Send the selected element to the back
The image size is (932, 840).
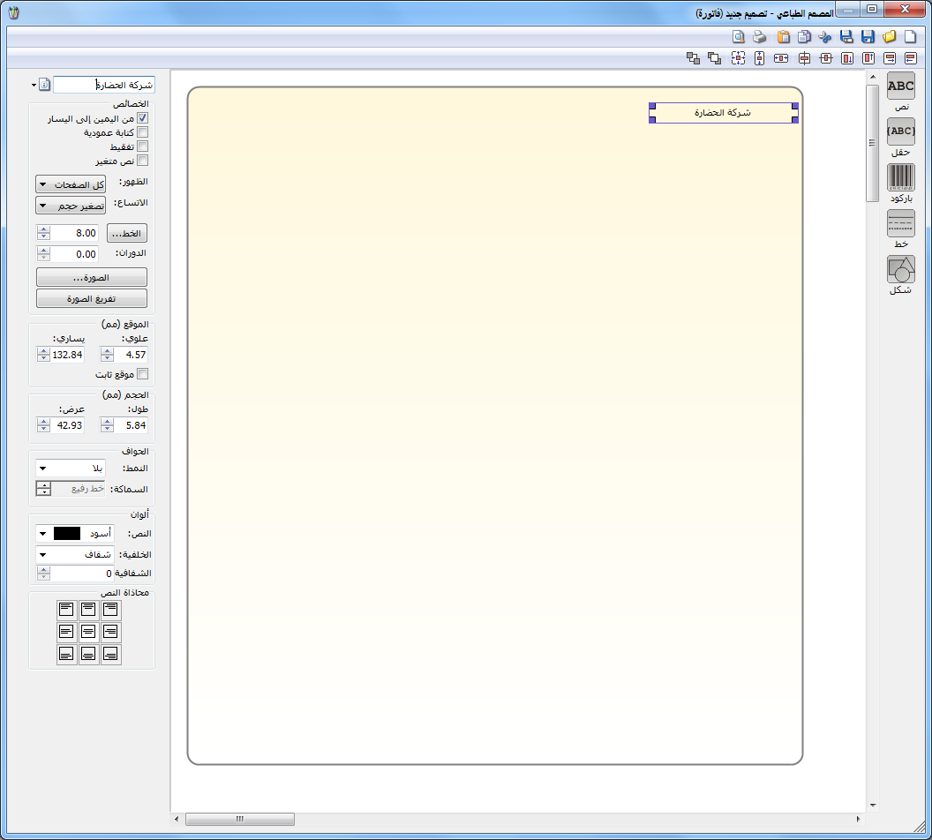coord(693,58)
